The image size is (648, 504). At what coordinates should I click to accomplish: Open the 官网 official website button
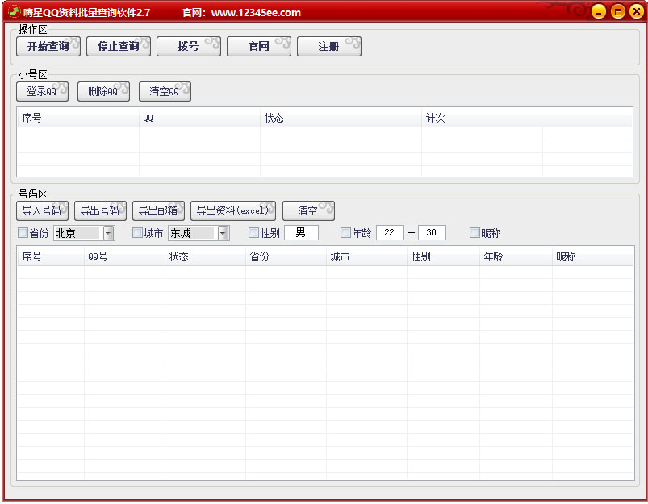pos(259,47)
